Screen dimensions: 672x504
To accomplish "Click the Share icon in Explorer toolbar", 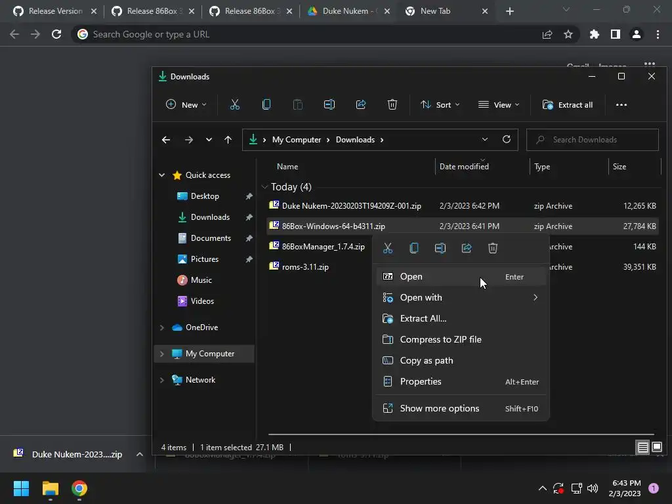I will [x=361, y=104].
